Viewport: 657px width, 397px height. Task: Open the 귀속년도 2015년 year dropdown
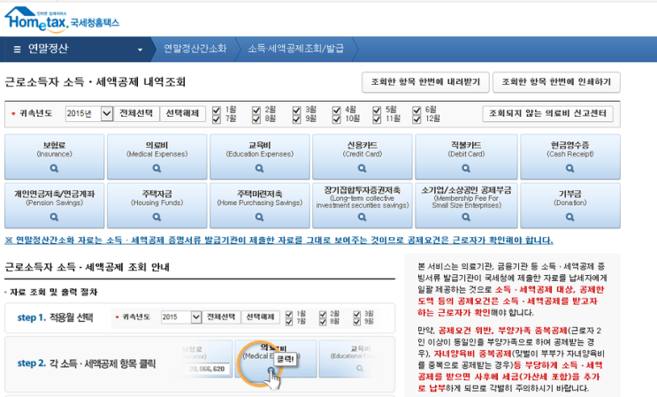89,113
